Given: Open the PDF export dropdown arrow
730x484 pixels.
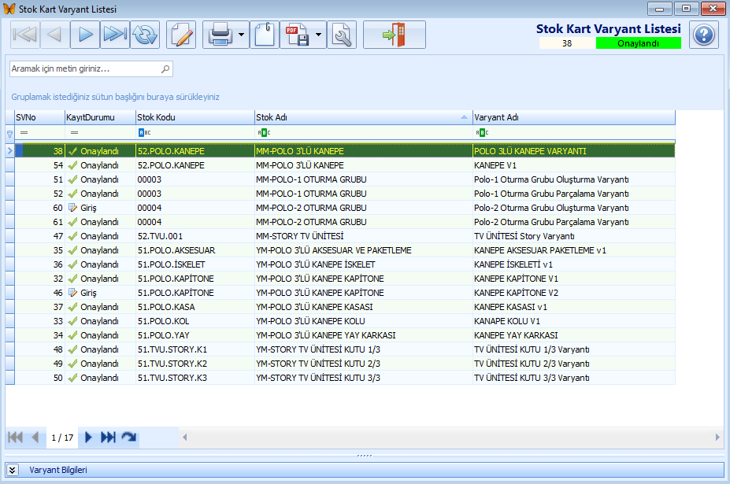Looking at the screenshot, I should coord(318,35).
